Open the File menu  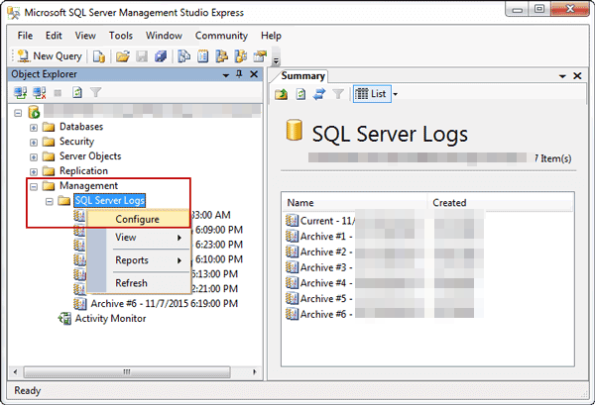[x=25, y=36]
